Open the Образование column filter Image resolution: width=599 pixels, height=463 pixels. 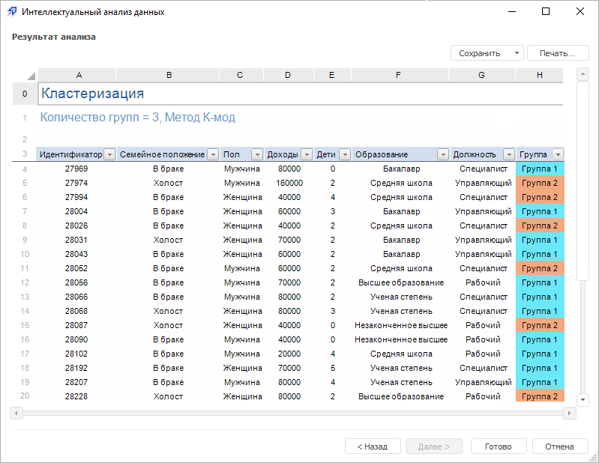click(442, 154)
